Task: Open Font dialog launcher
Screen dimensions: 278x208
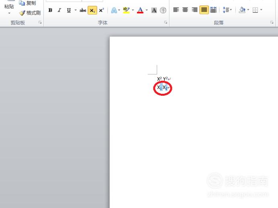Action: click(x=166, y=22)
